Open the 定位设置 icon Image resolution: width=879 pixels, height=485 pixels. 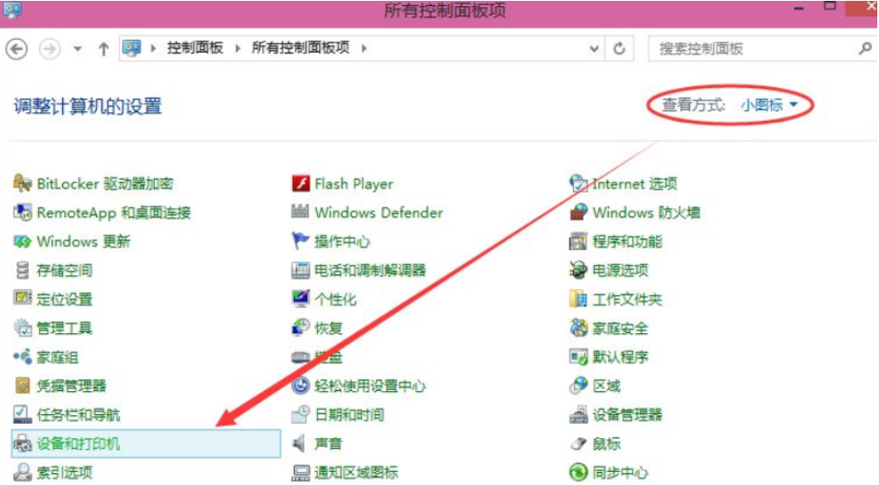tap(22, 299)
